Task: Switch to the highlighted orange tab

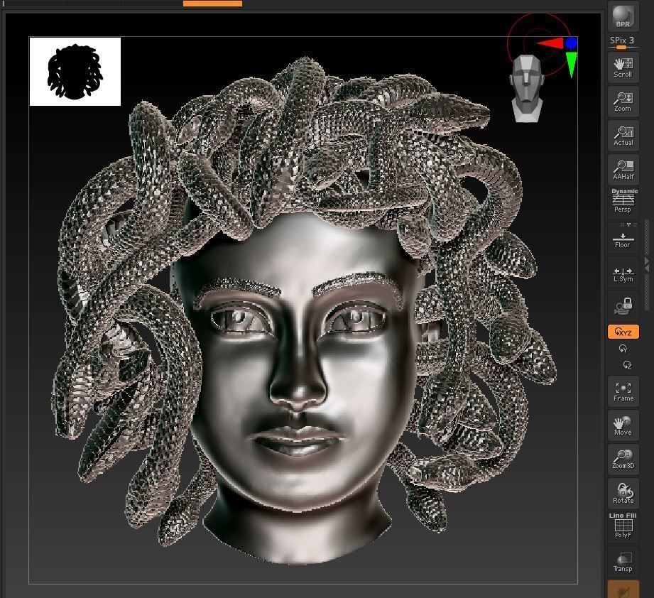Action: point(213,3)
